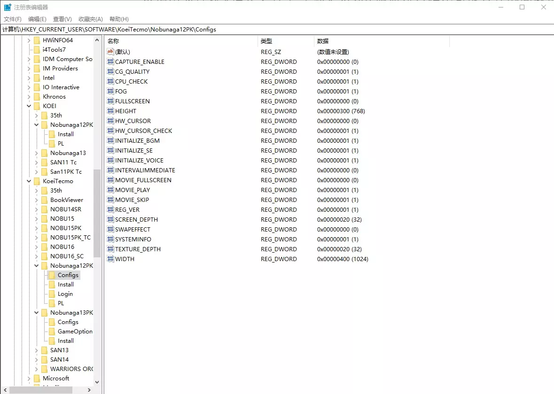Click the DWORD icon beside CG_QUALITY
Viewport: 554px width, 394px height.
pos(110,71)
